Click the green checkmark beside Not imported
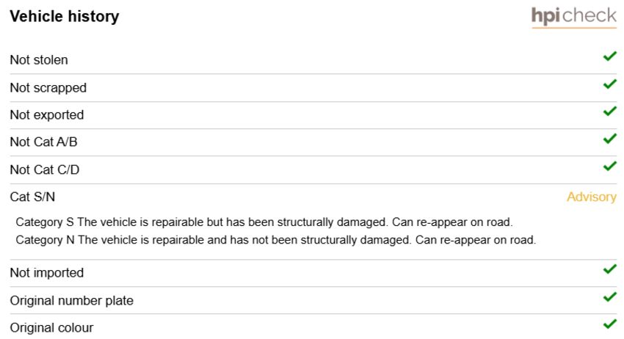 609,269
